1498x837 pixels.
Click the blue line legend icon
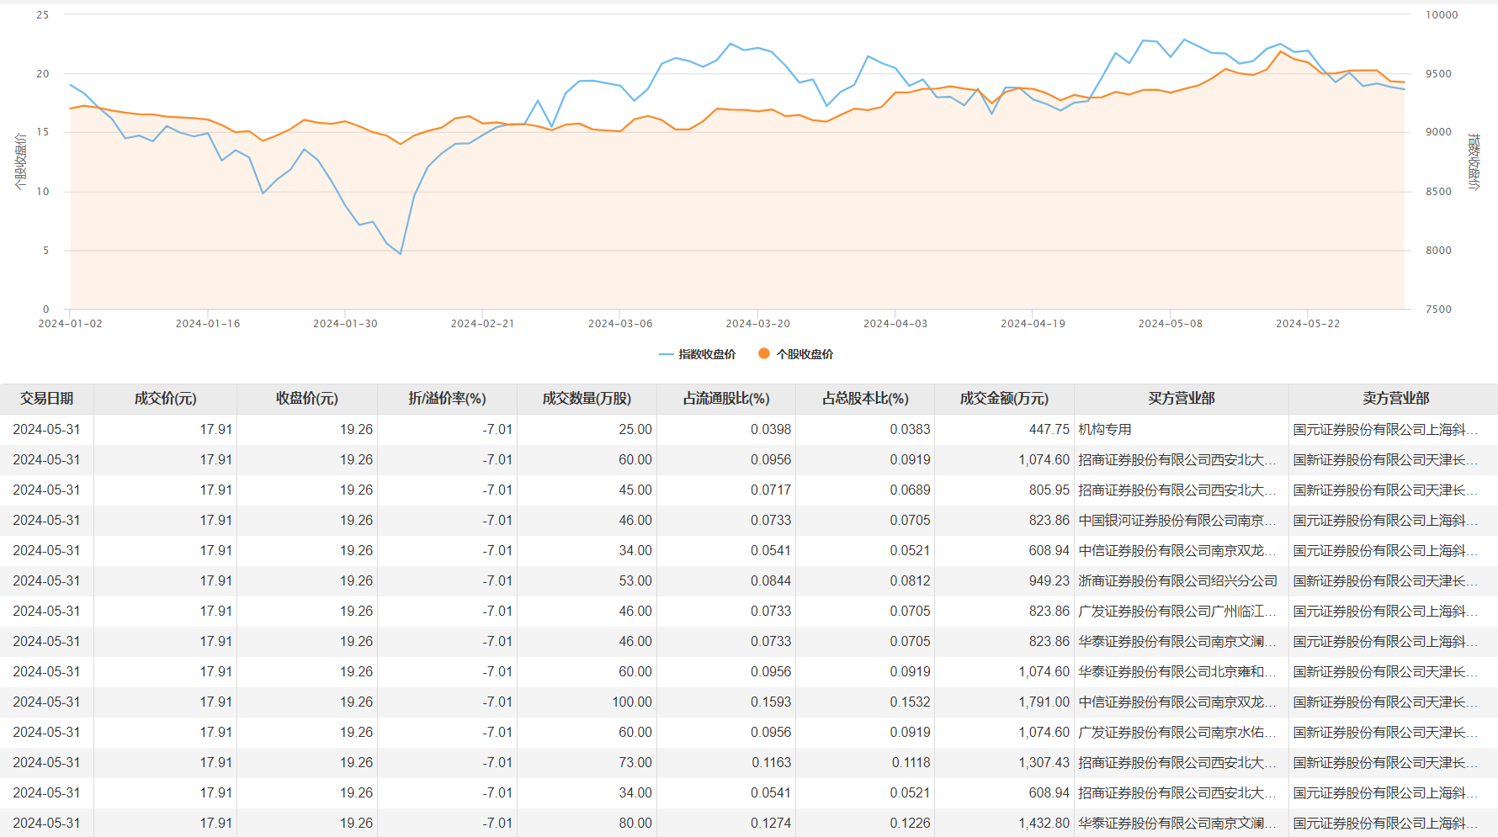(667, 354)
